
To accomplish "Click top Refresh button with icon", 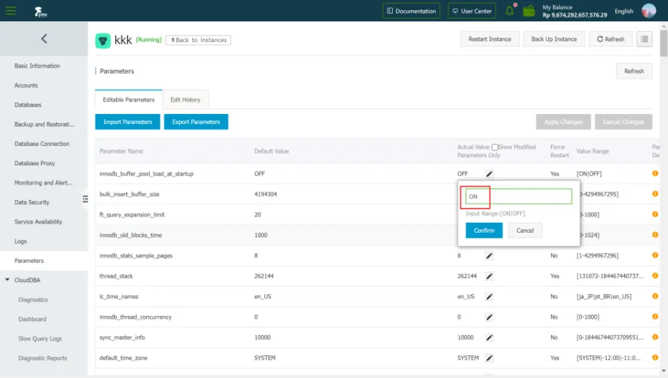I will point(610,39).
